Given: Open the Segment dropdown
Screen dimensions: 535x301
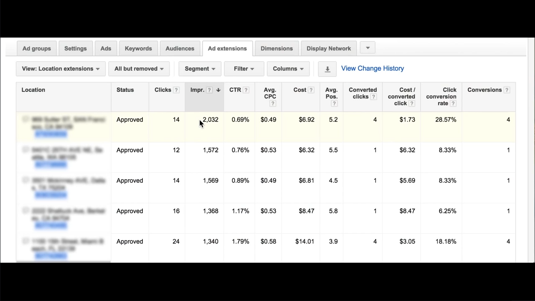Looking at the screenshot, I should [x=200, y=69].
